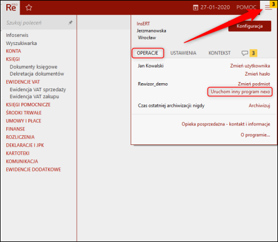Switch to the KONTEKST tab
The height and width of the screenshot is (242, 278).
click(220, 53)
